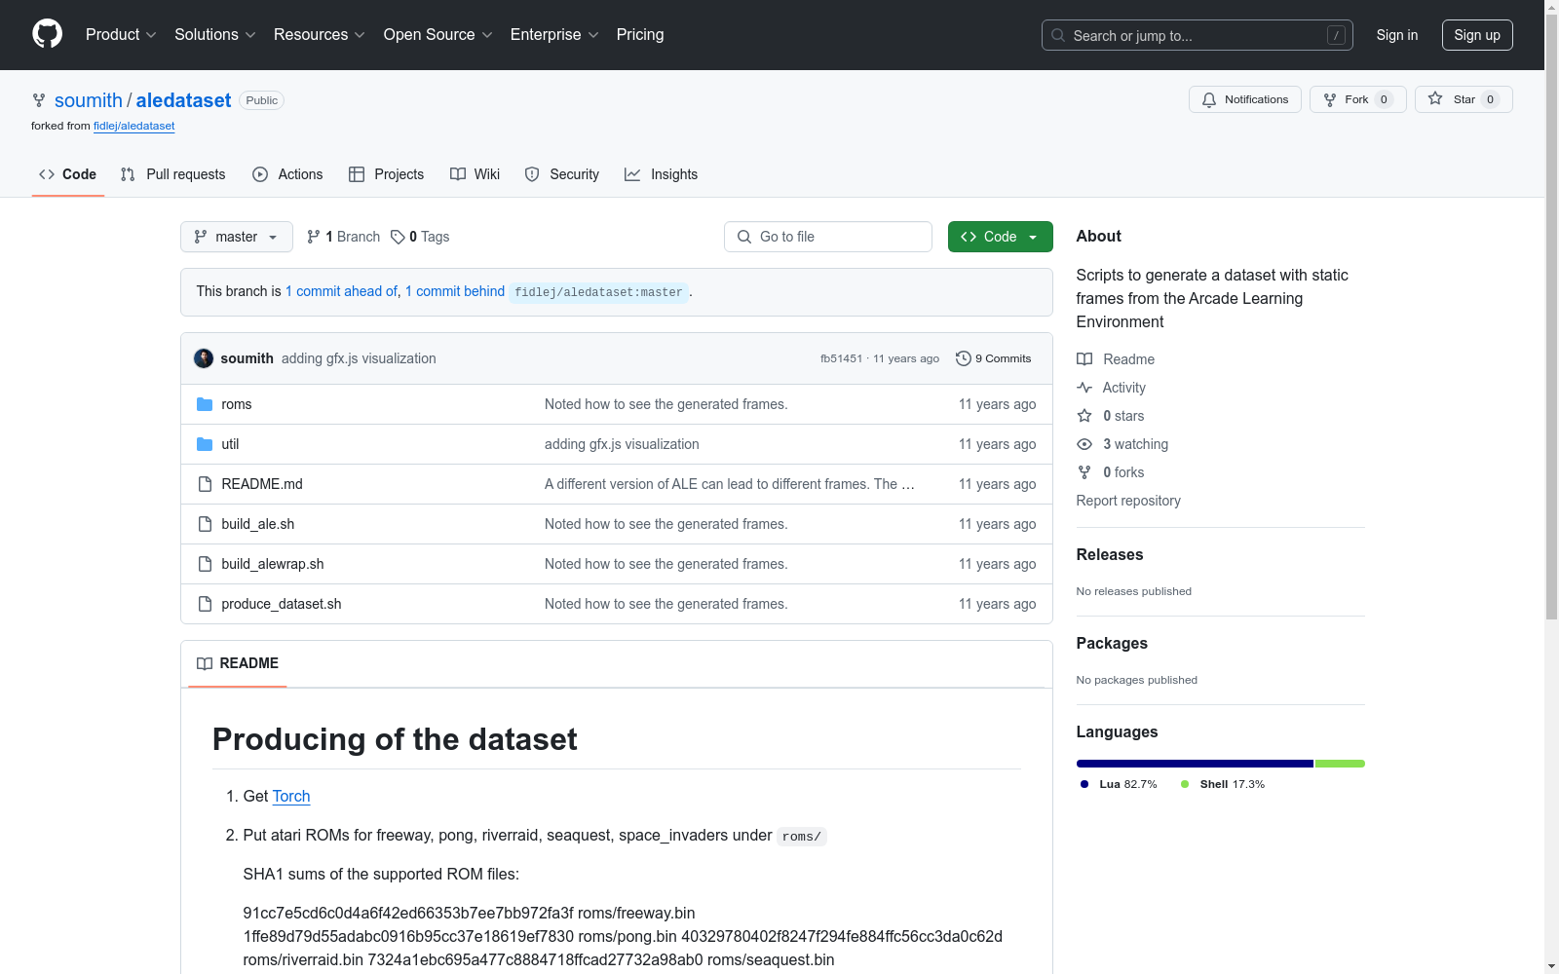Open the green Code dropdown
Image resolution: width=1559 pixels, height=974 pixels.
(1001, 237)
